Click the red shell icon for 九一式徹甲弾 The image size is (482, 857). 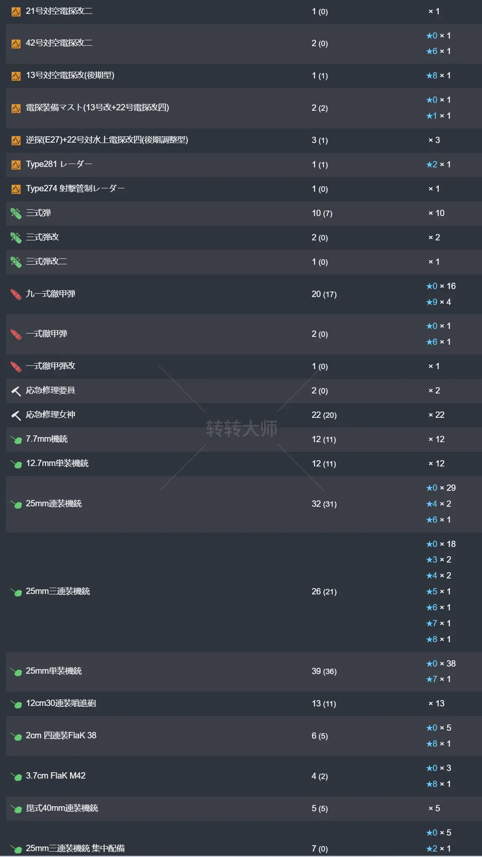tap(16, 294)
